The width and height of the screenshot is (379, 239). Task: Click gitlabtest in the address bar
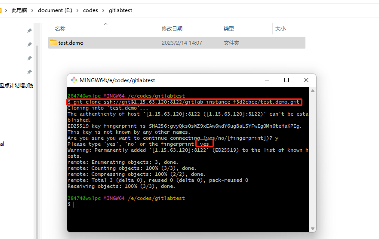(120, 10)
